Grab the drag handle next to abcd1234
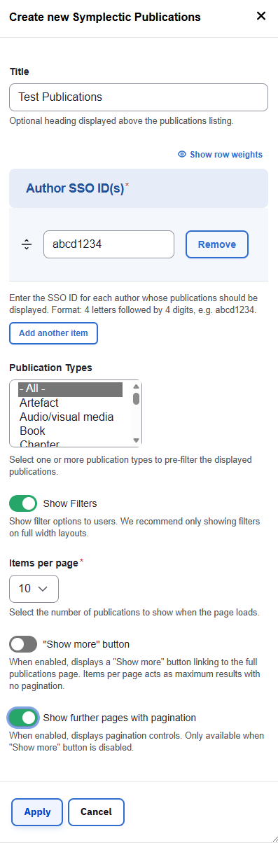 [27, 244]
